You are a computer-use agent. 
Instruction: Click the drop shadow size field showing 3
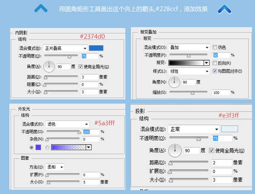pyautogui.click(x=222, y=180)
